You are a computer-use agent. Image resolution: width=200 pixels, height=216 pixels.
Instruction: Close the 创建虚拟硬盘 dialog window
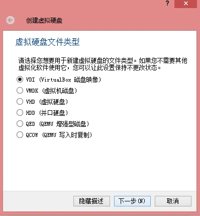(185, 4)
